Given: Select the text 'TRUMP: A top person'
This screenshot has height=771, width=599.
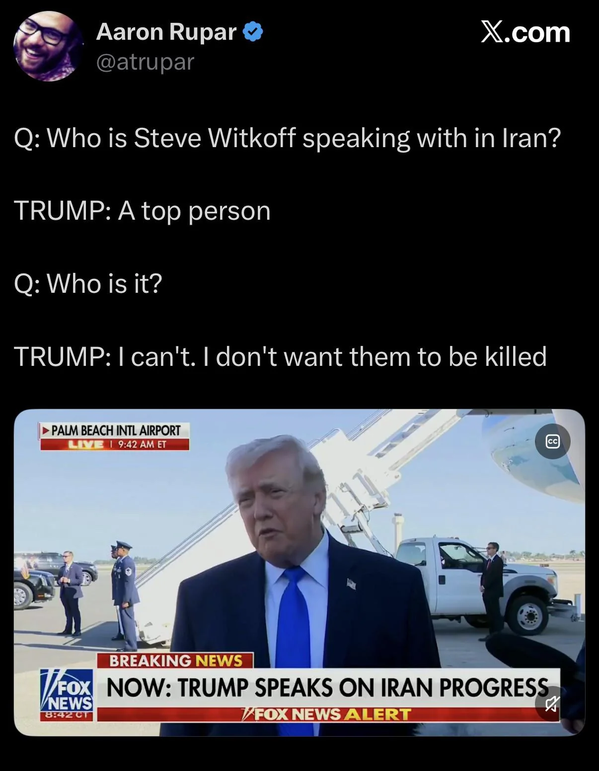Looking at the screenshot, I should (x=142, y=211).
